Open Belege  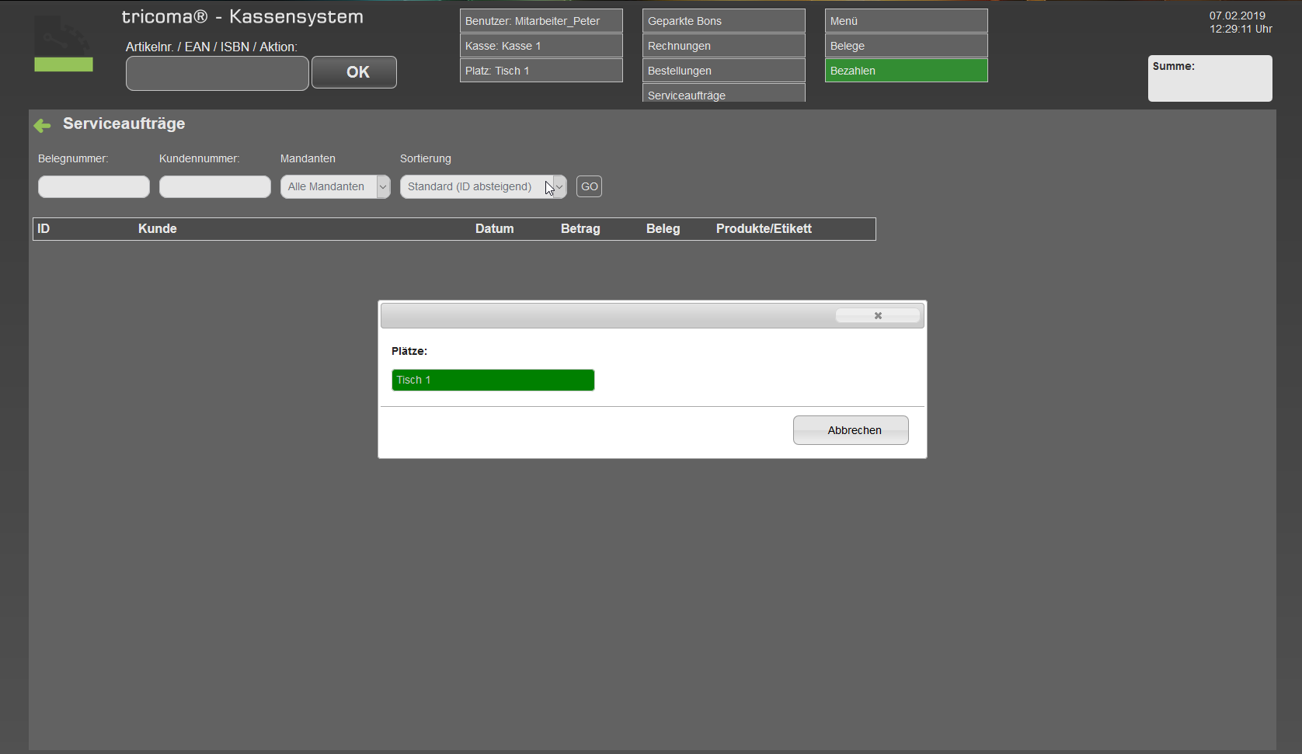pyautogui.click(x=907, y=46)
